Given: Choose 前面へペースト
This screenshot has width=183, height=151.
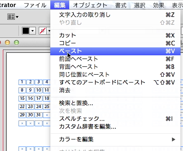Looking at the screenshot, I should tap(115, 59).
